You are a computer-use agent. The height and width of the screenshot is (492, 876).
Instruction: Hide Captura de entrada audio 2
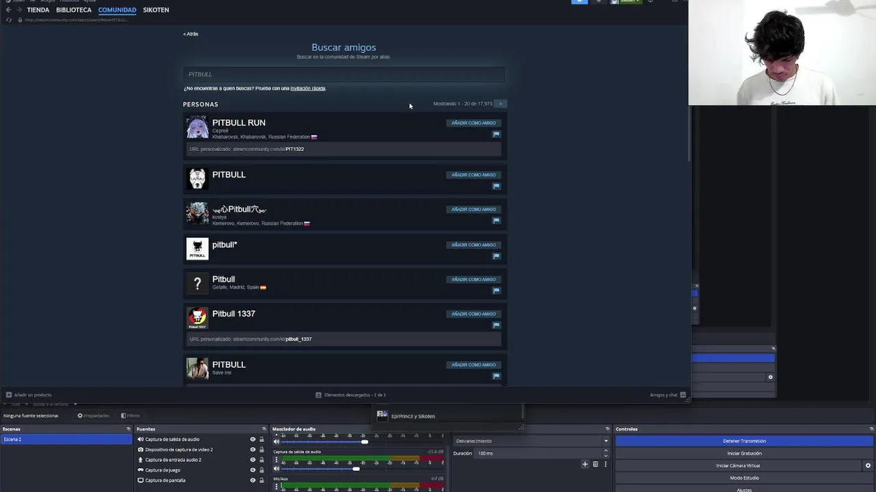[253, 460]
